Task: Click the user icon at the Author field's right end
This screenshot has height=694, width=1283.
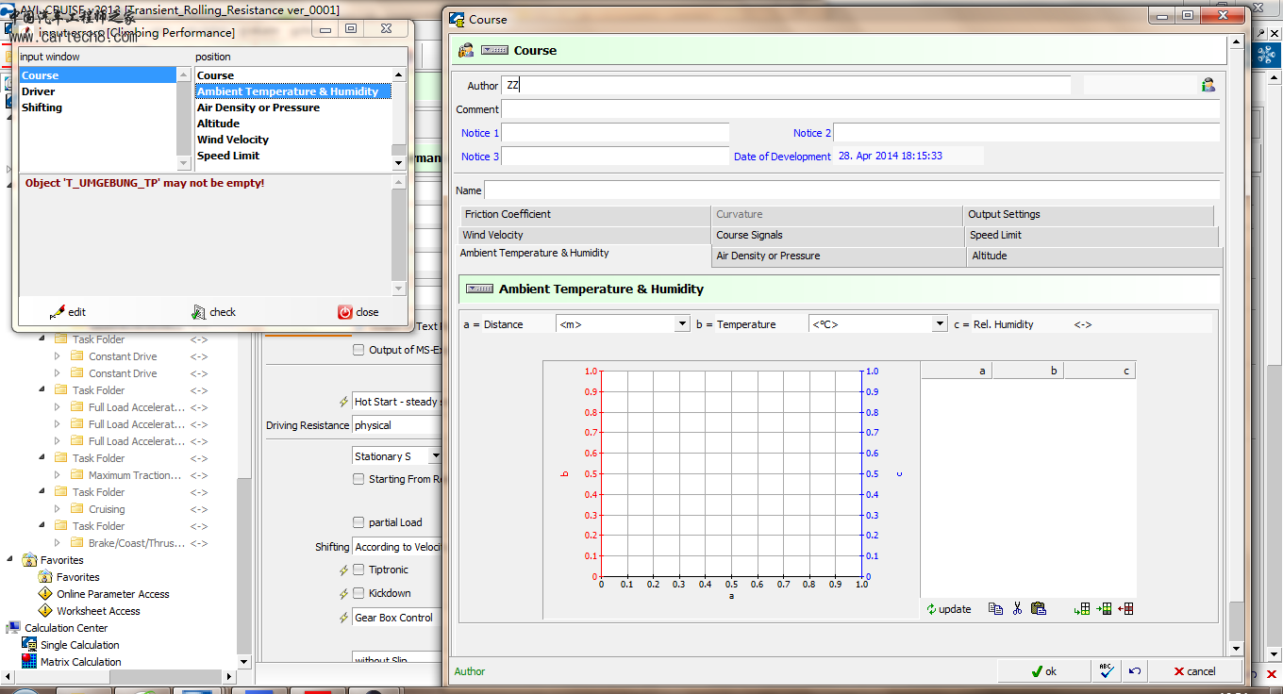Action: tap(1208, 85)
